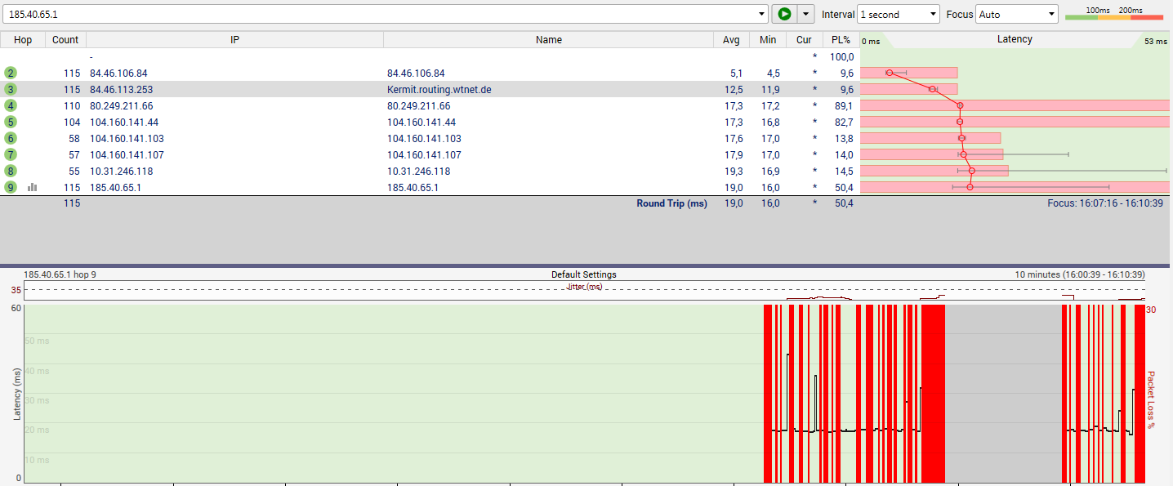This screenshot has height=486, width=1173.
Task: Click hop 9 latency bar in the graph column
Action: pyautogui.click(x=1015, y=187)
